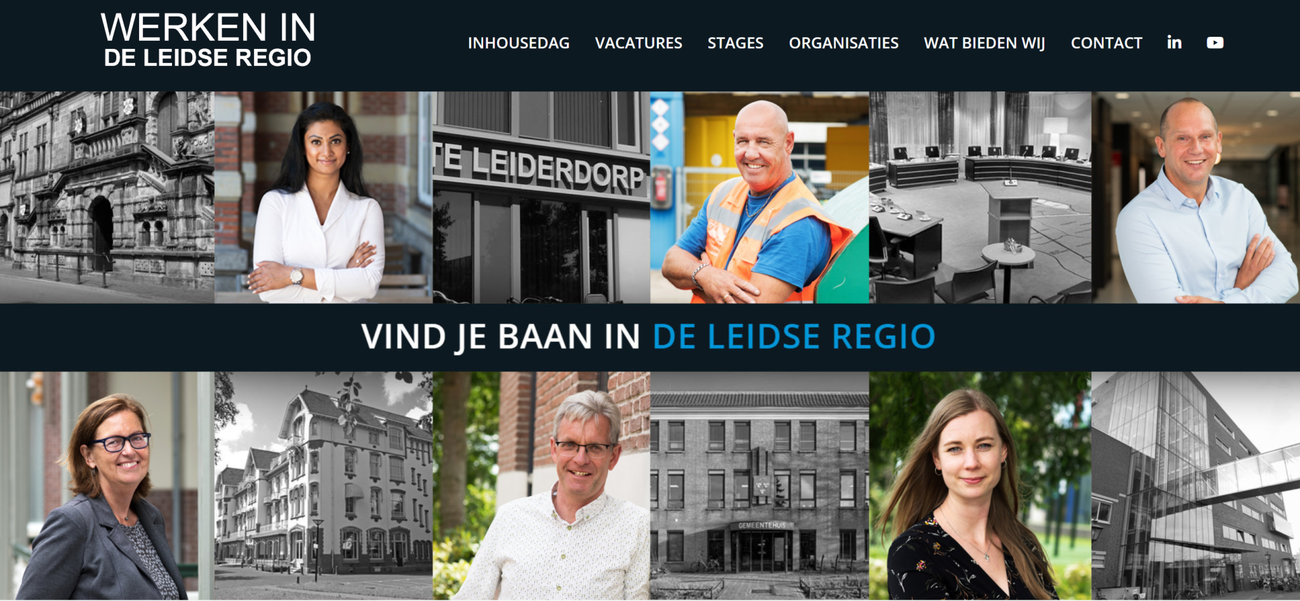Select the Leiderdorp building sign photo
Screen dimensions: 1300x601
click(x=541, y=197)
